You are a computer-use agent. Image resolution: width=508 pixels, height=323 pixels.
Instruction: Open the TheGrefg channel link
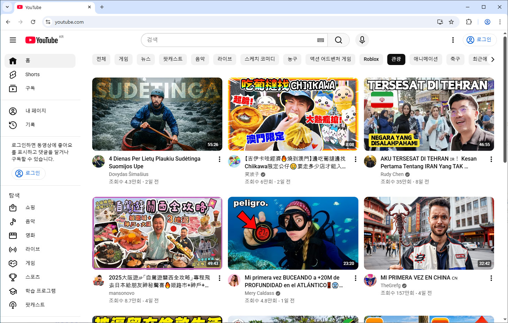(391, 285)
